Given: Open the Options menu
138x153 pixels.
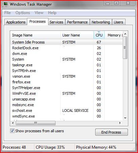Looking at the screenshot, I should point(23,13).
